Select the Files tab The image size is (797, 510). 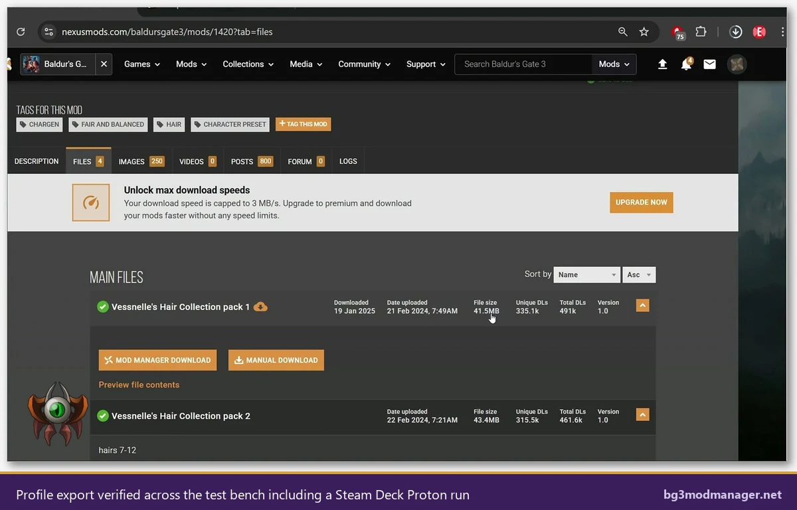[88, 161]
